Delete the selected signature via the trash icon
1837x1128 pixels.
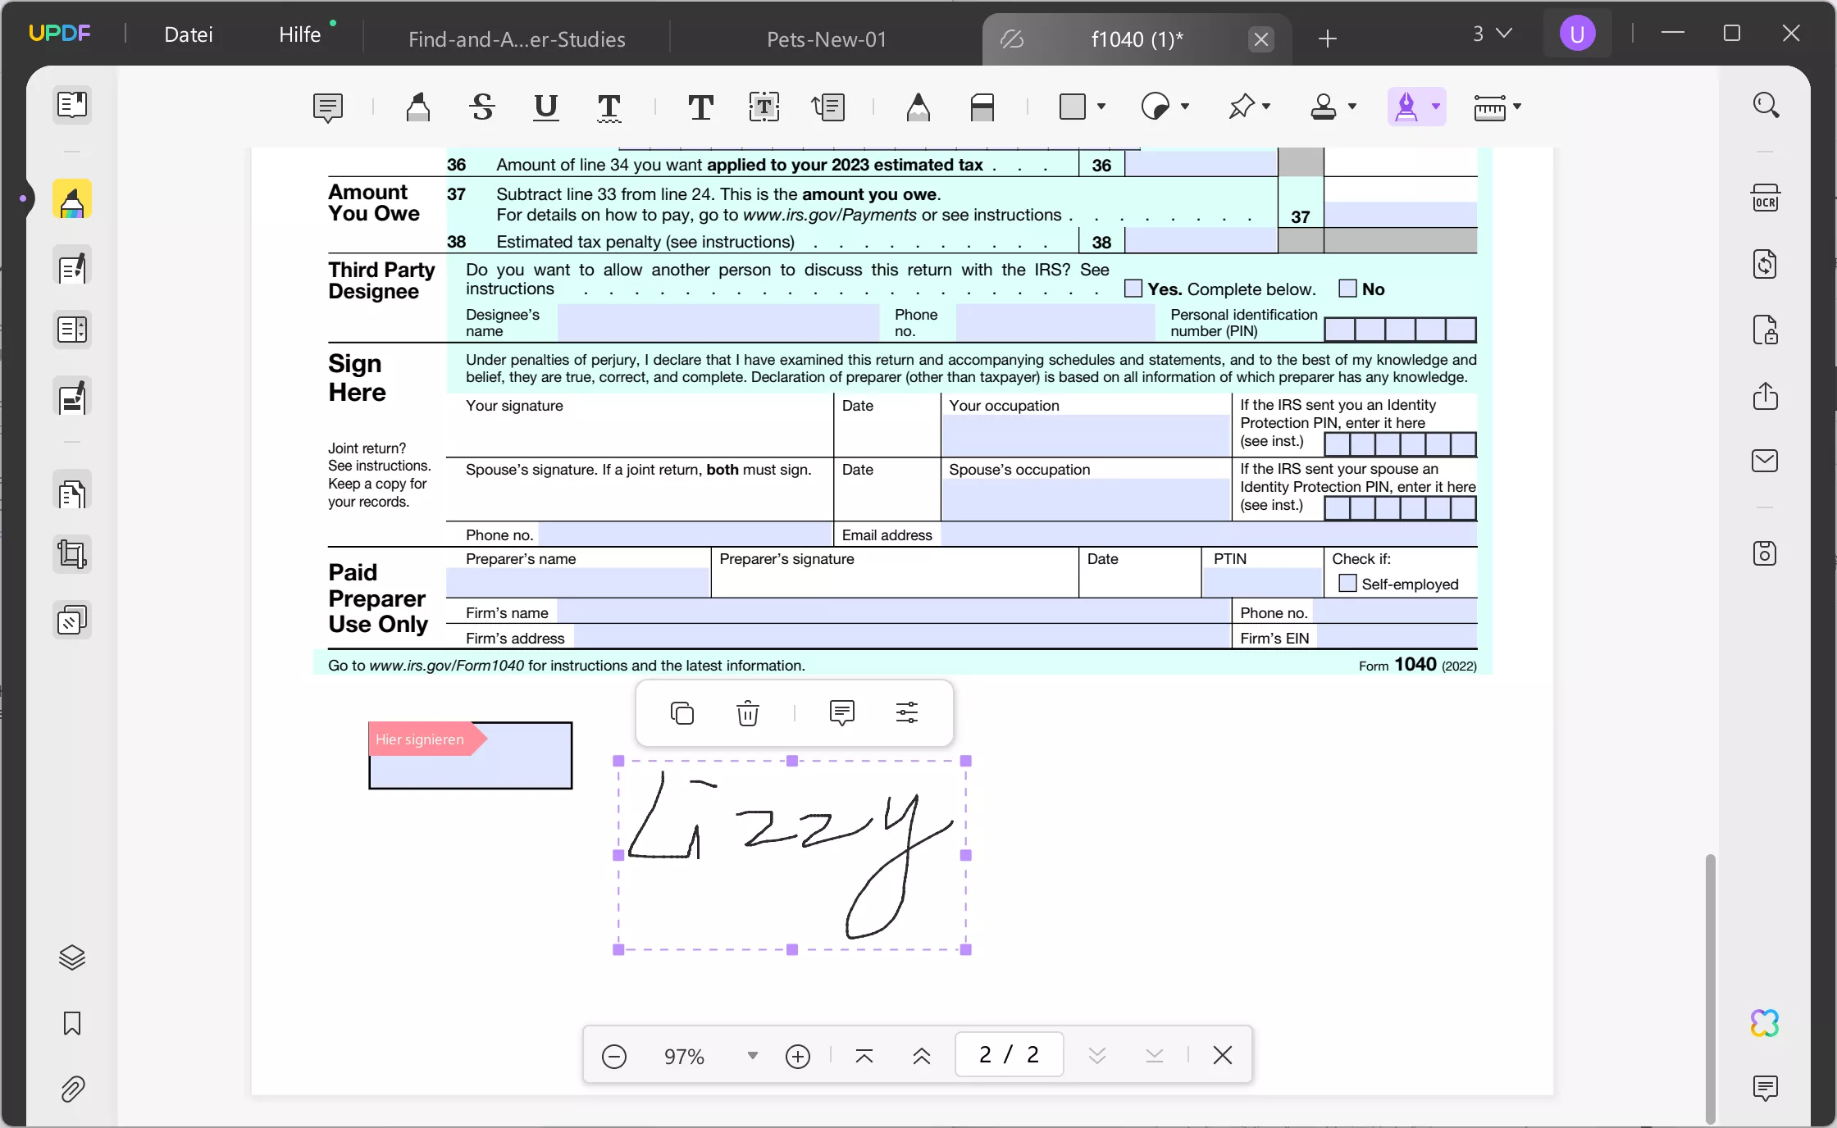(x=747, y=713)
